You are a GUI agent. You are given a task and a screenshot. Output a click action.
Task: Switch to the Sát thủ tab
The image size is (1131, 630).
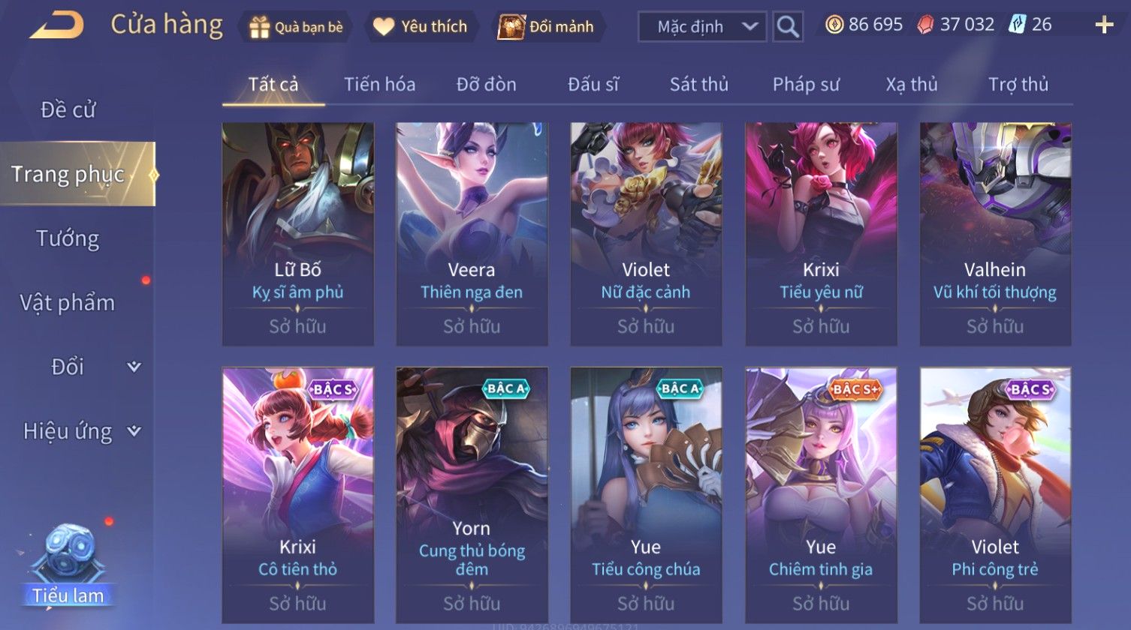699,84
